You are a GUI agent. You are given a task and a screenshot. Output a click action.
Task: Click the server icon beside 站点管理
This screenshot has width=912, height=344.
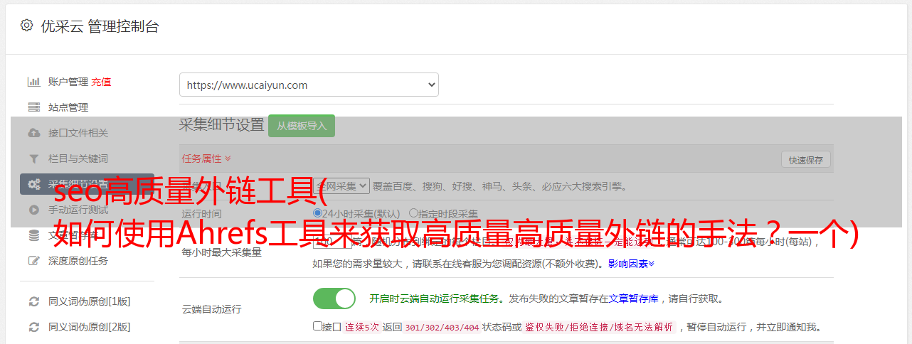(33, 107)
